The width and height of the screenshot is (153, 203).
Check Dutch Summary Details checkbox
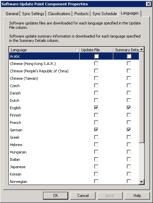pyautogui.click(x=129, y=100)
